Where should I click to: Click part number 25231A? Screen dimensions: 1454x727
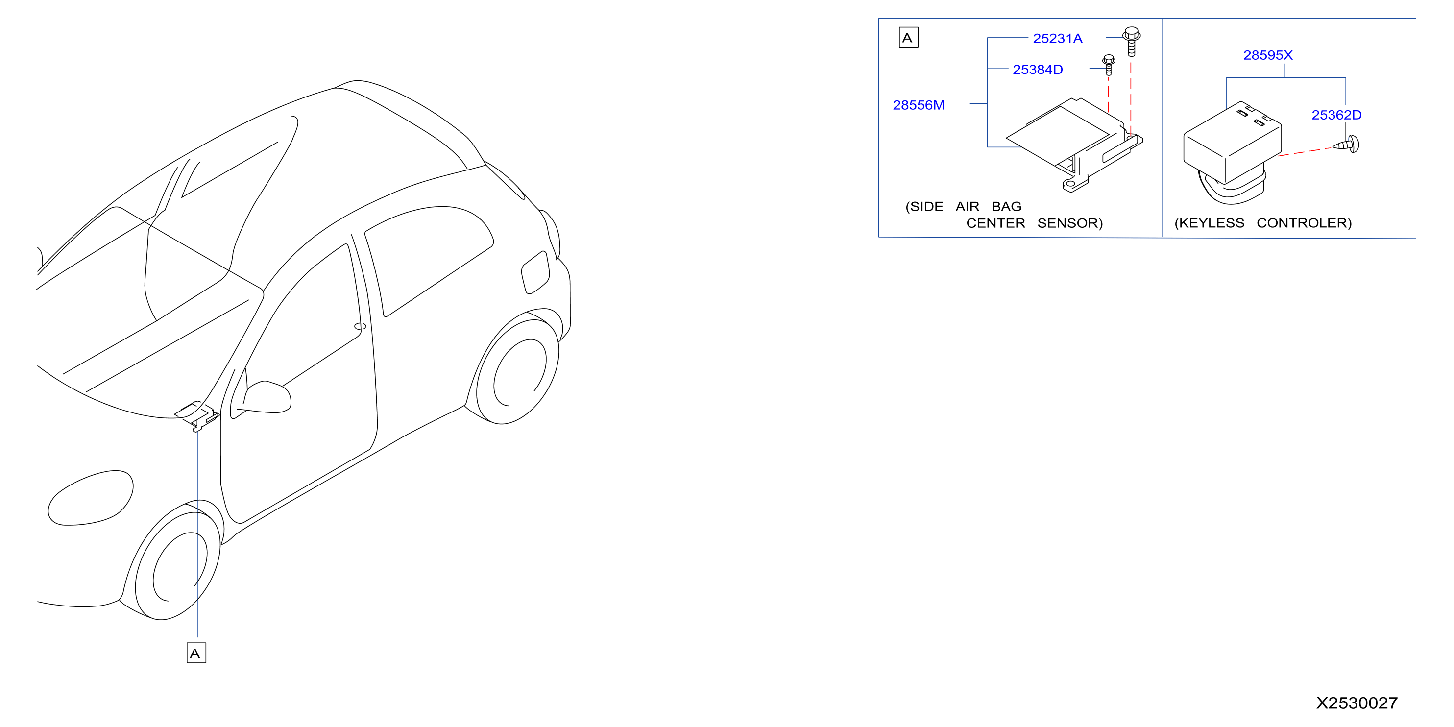[x=1057, y=38]
